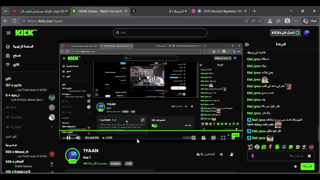Open recommended channel Meesi_H
Viewport: 320px width, 180px height.
click(x=30, y=154)
